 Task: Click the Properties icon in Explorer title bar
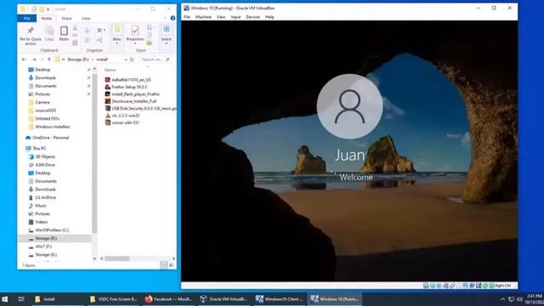point(34,9)
